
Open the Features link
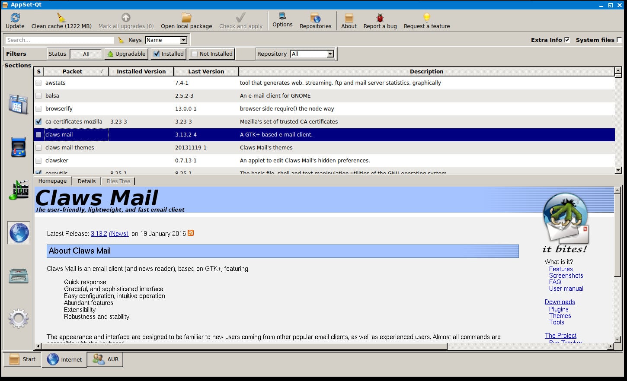[561, 269]
